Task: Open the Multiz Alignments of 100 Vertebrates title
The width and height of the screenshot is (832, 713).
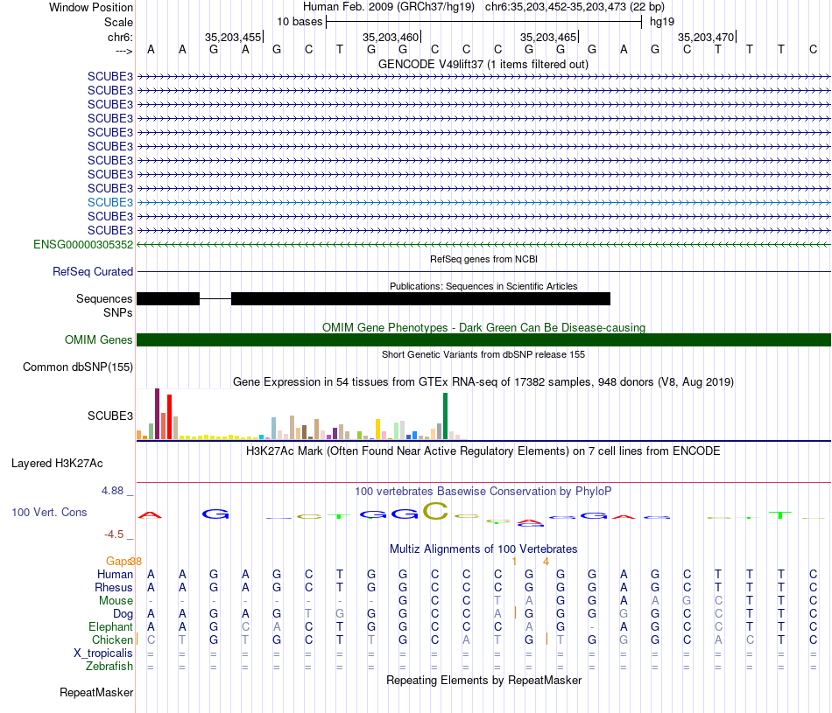Action: pyautogui.click(x=483, y=549)
